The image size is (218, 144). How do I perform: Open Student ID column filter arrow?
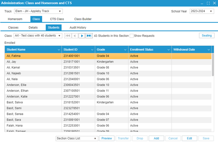point(92,50)
